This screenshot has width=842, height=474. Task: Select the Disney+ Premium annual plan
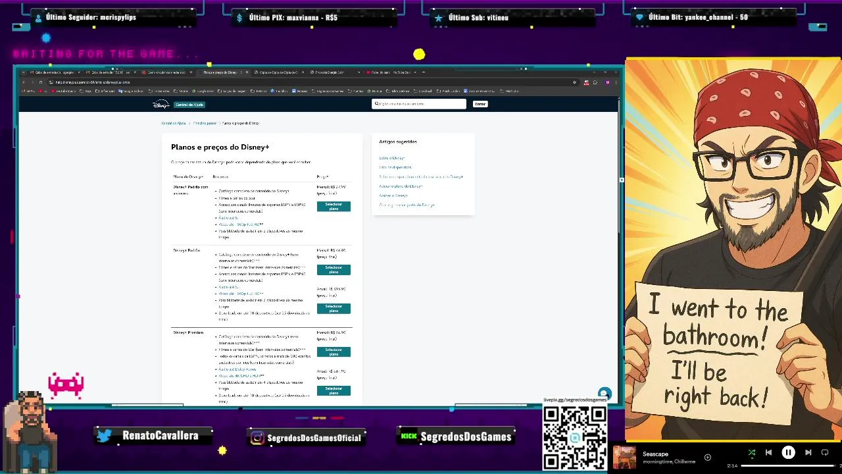click(334, 390)
